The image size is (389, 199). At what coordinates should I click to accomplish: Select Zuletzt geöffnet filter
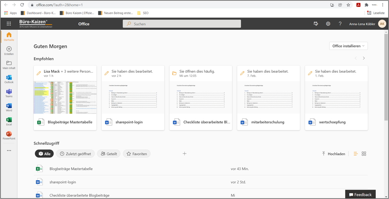coord(76,154)
